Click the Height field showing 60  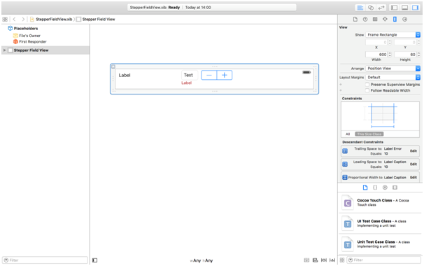pyautogui.click(x=405, y=55)
